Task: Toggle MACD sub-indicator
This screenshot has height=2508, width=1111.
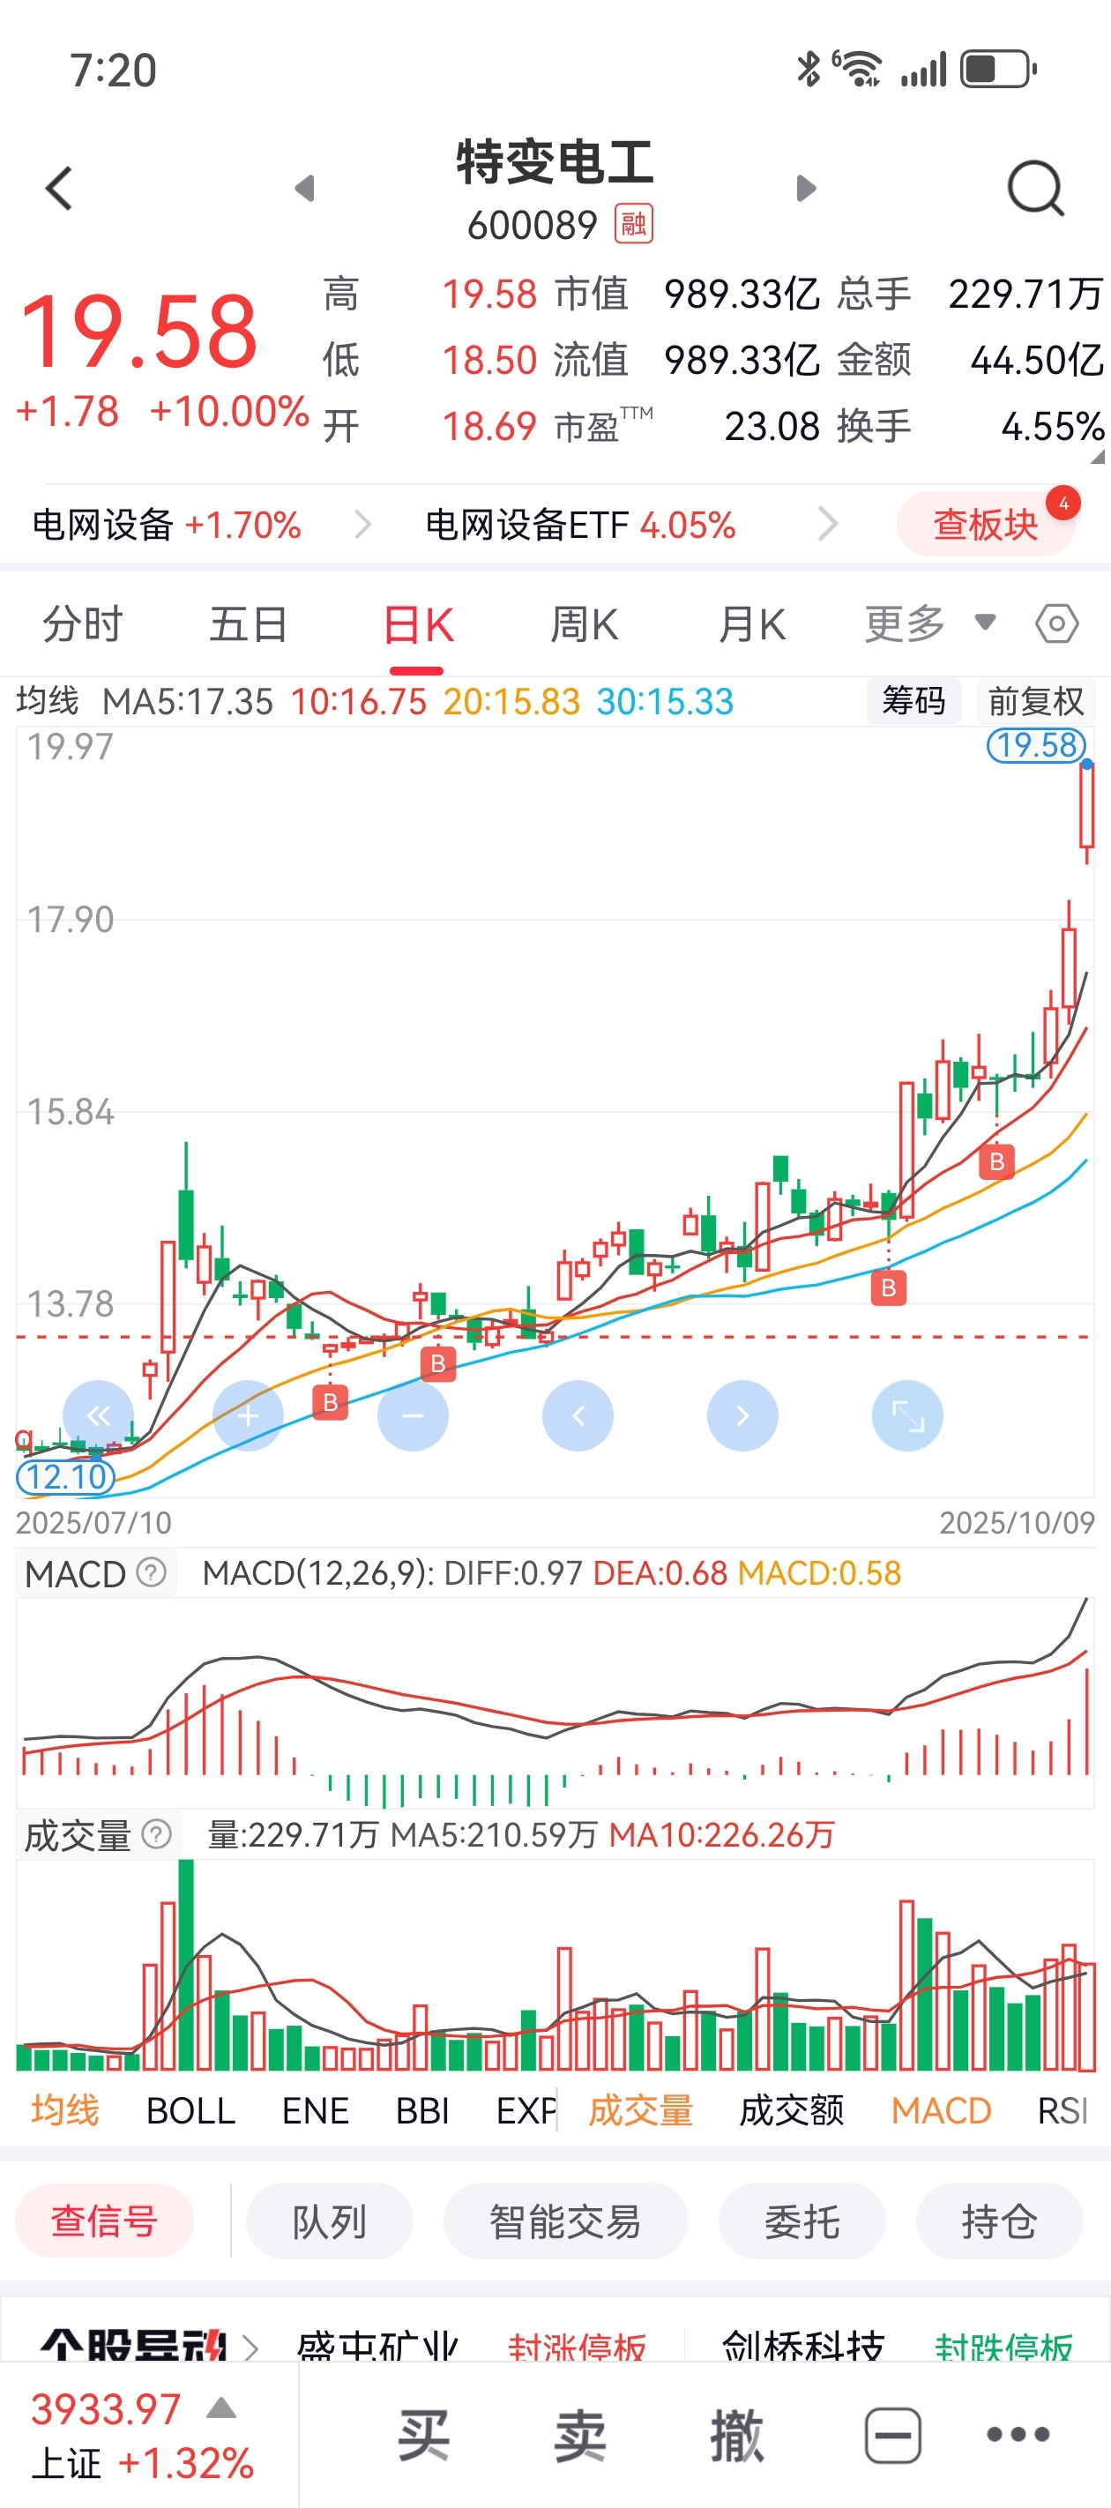Action: point(942,2111)
